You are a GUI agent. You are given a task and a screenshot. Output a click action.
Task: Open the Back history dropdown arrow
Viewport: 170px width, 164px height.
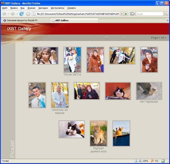[x=8, y=14]
